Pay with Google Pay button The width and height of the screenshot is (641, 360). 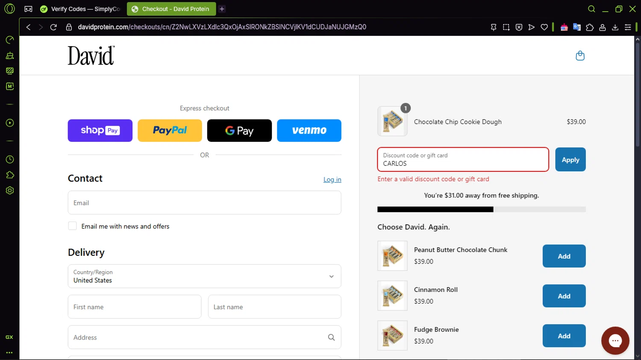pyautogui.click(x=239, y=131)
